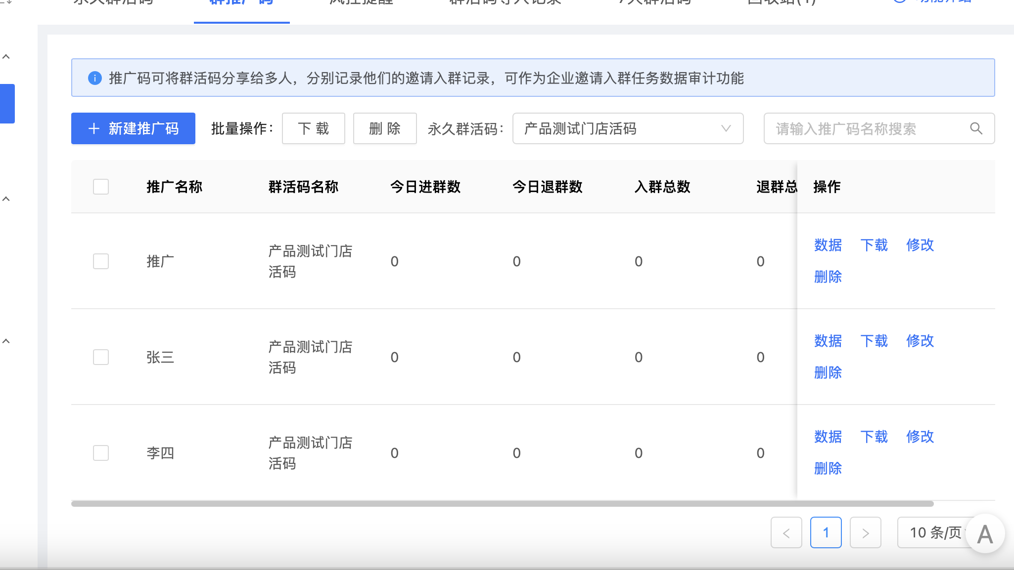Click 修改 for the 推广 row
This screenshot has width=1014, height=570.
tap(920, 245)
